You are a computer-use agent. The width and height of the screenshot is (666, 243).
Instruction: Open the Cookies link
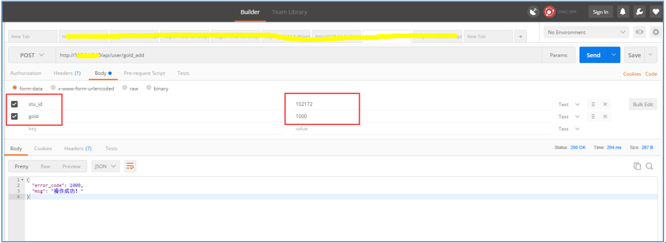pos(632,74)
